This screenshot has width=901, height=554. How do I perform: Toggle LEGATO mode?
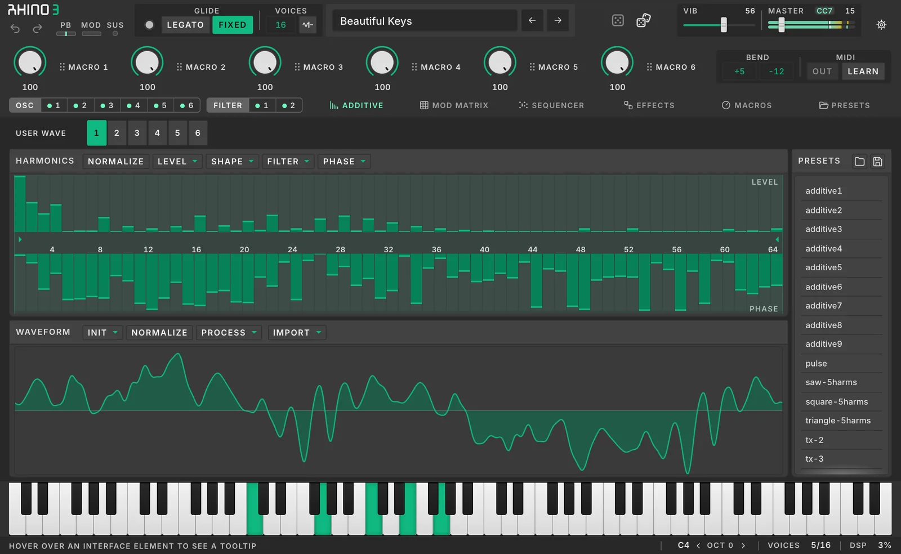tap(185, 25)
